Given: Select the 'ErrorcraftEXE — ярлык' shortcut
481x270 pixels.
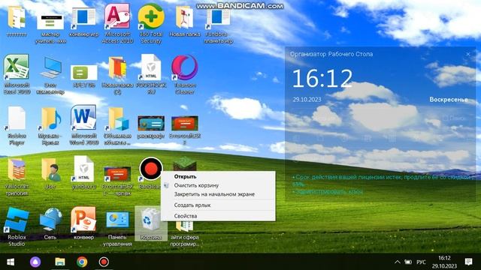Looking at the screenshot, I should [117, 181].
